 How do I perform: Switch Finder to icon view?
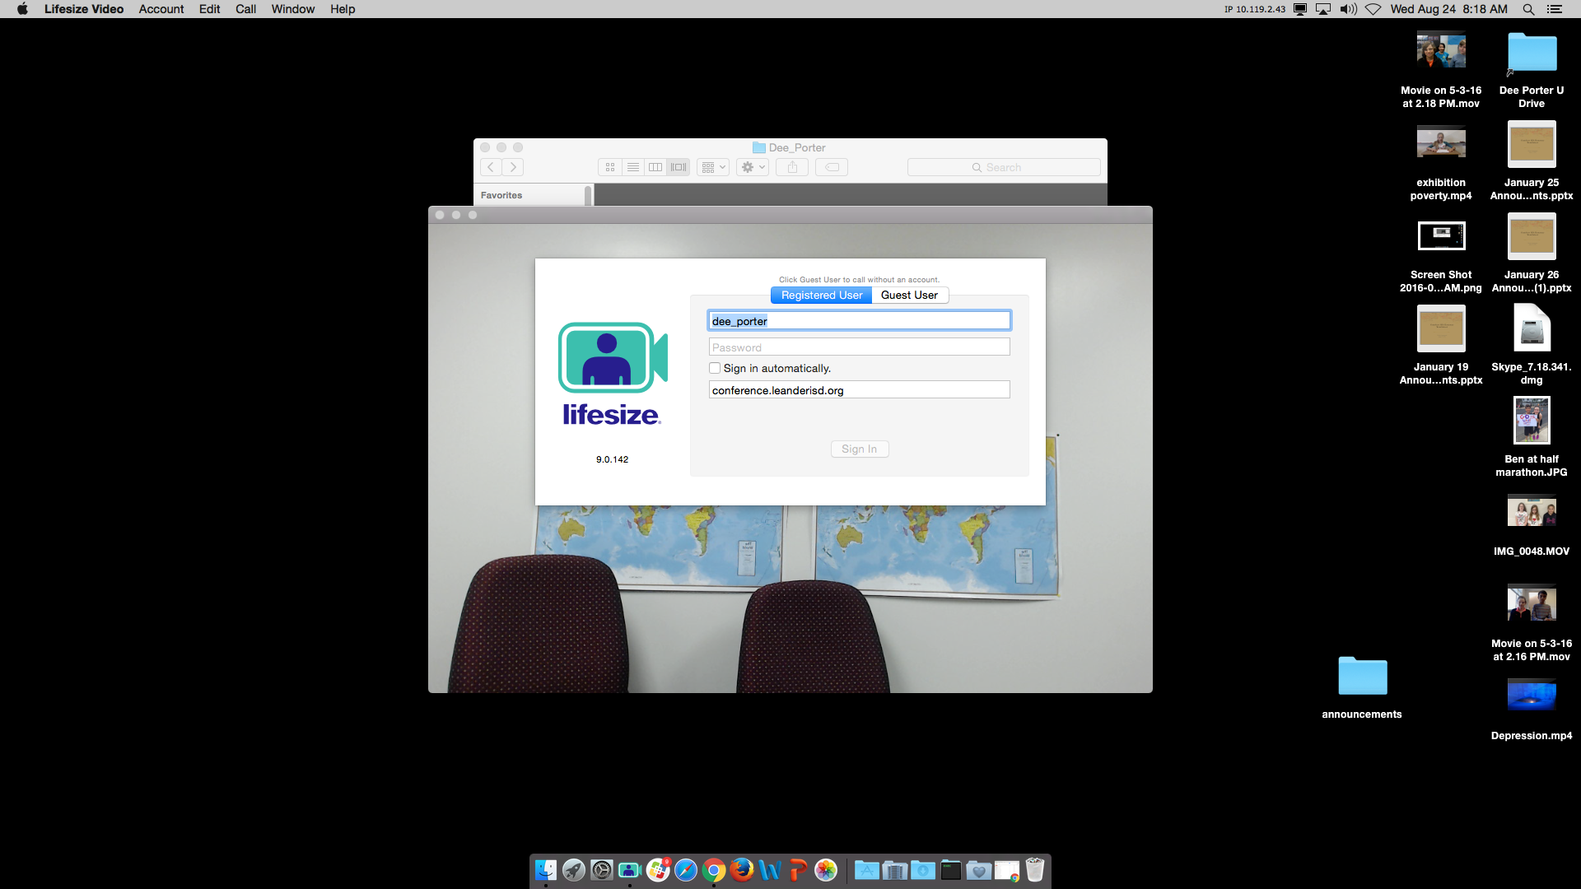pos(610,166)
